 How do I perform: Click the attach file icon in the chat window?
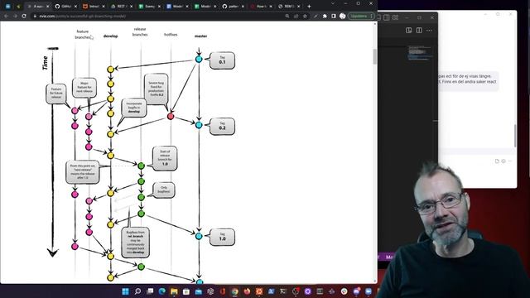point(497,161)
